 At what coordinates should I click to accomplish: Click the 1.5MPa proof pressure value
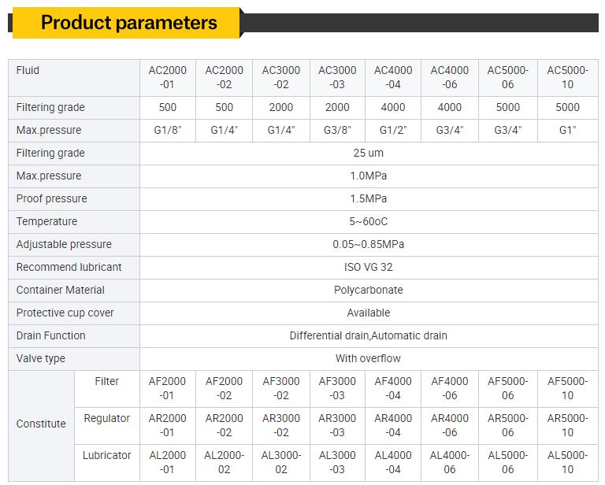[x=369, y=198]
